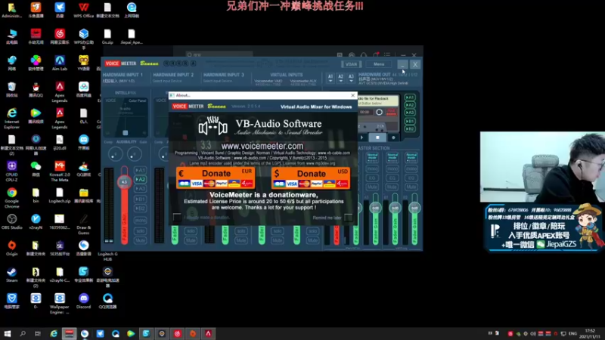Viewport: 605px width, 340px height.
Task: Toggle B1 bus on Hardware Input 1 strip
Action: point(140,199)
